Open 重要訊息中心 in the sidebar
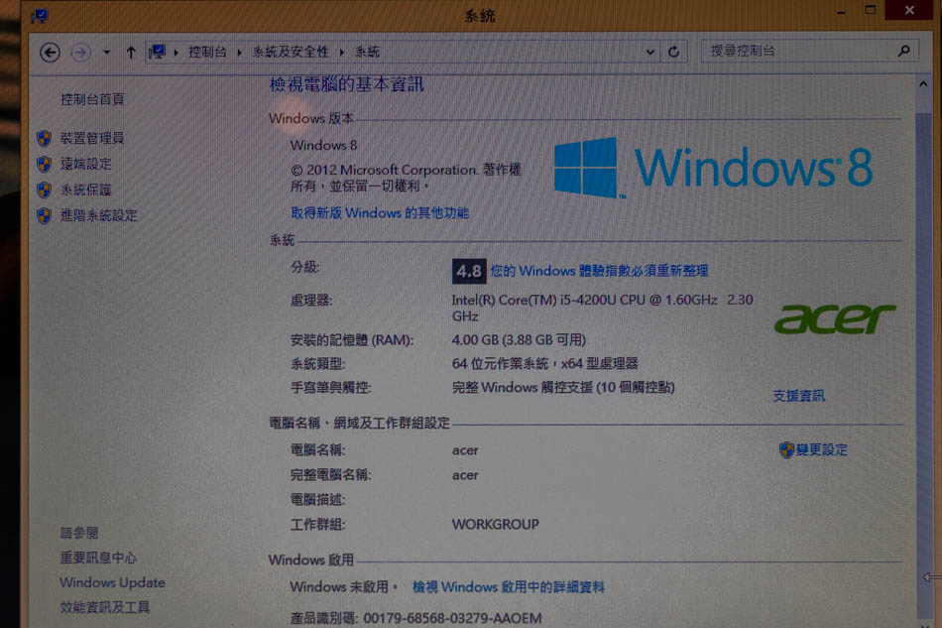This screenshot has height=628, width=942. [98, 558]
